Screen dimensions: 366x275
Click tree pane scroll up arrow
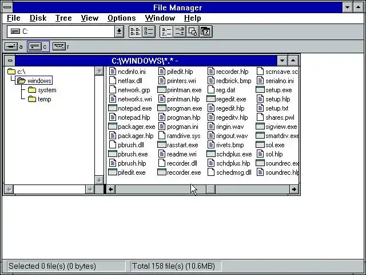tap(99, 71)
